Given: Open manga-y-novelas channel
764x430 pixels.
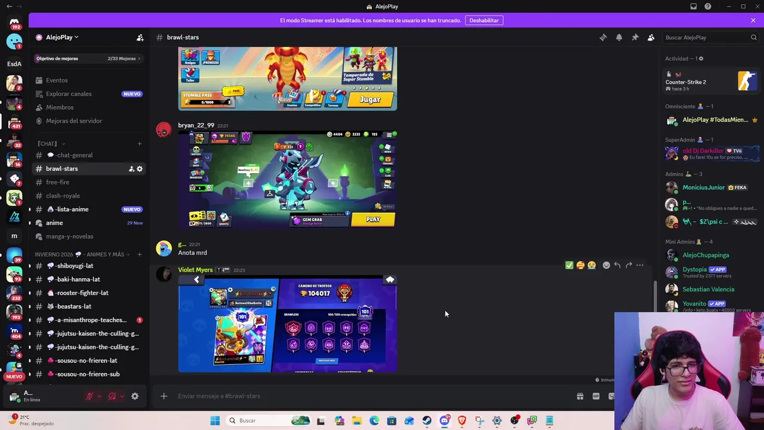Looking at the screenshot, I should [x=88, y=236].
